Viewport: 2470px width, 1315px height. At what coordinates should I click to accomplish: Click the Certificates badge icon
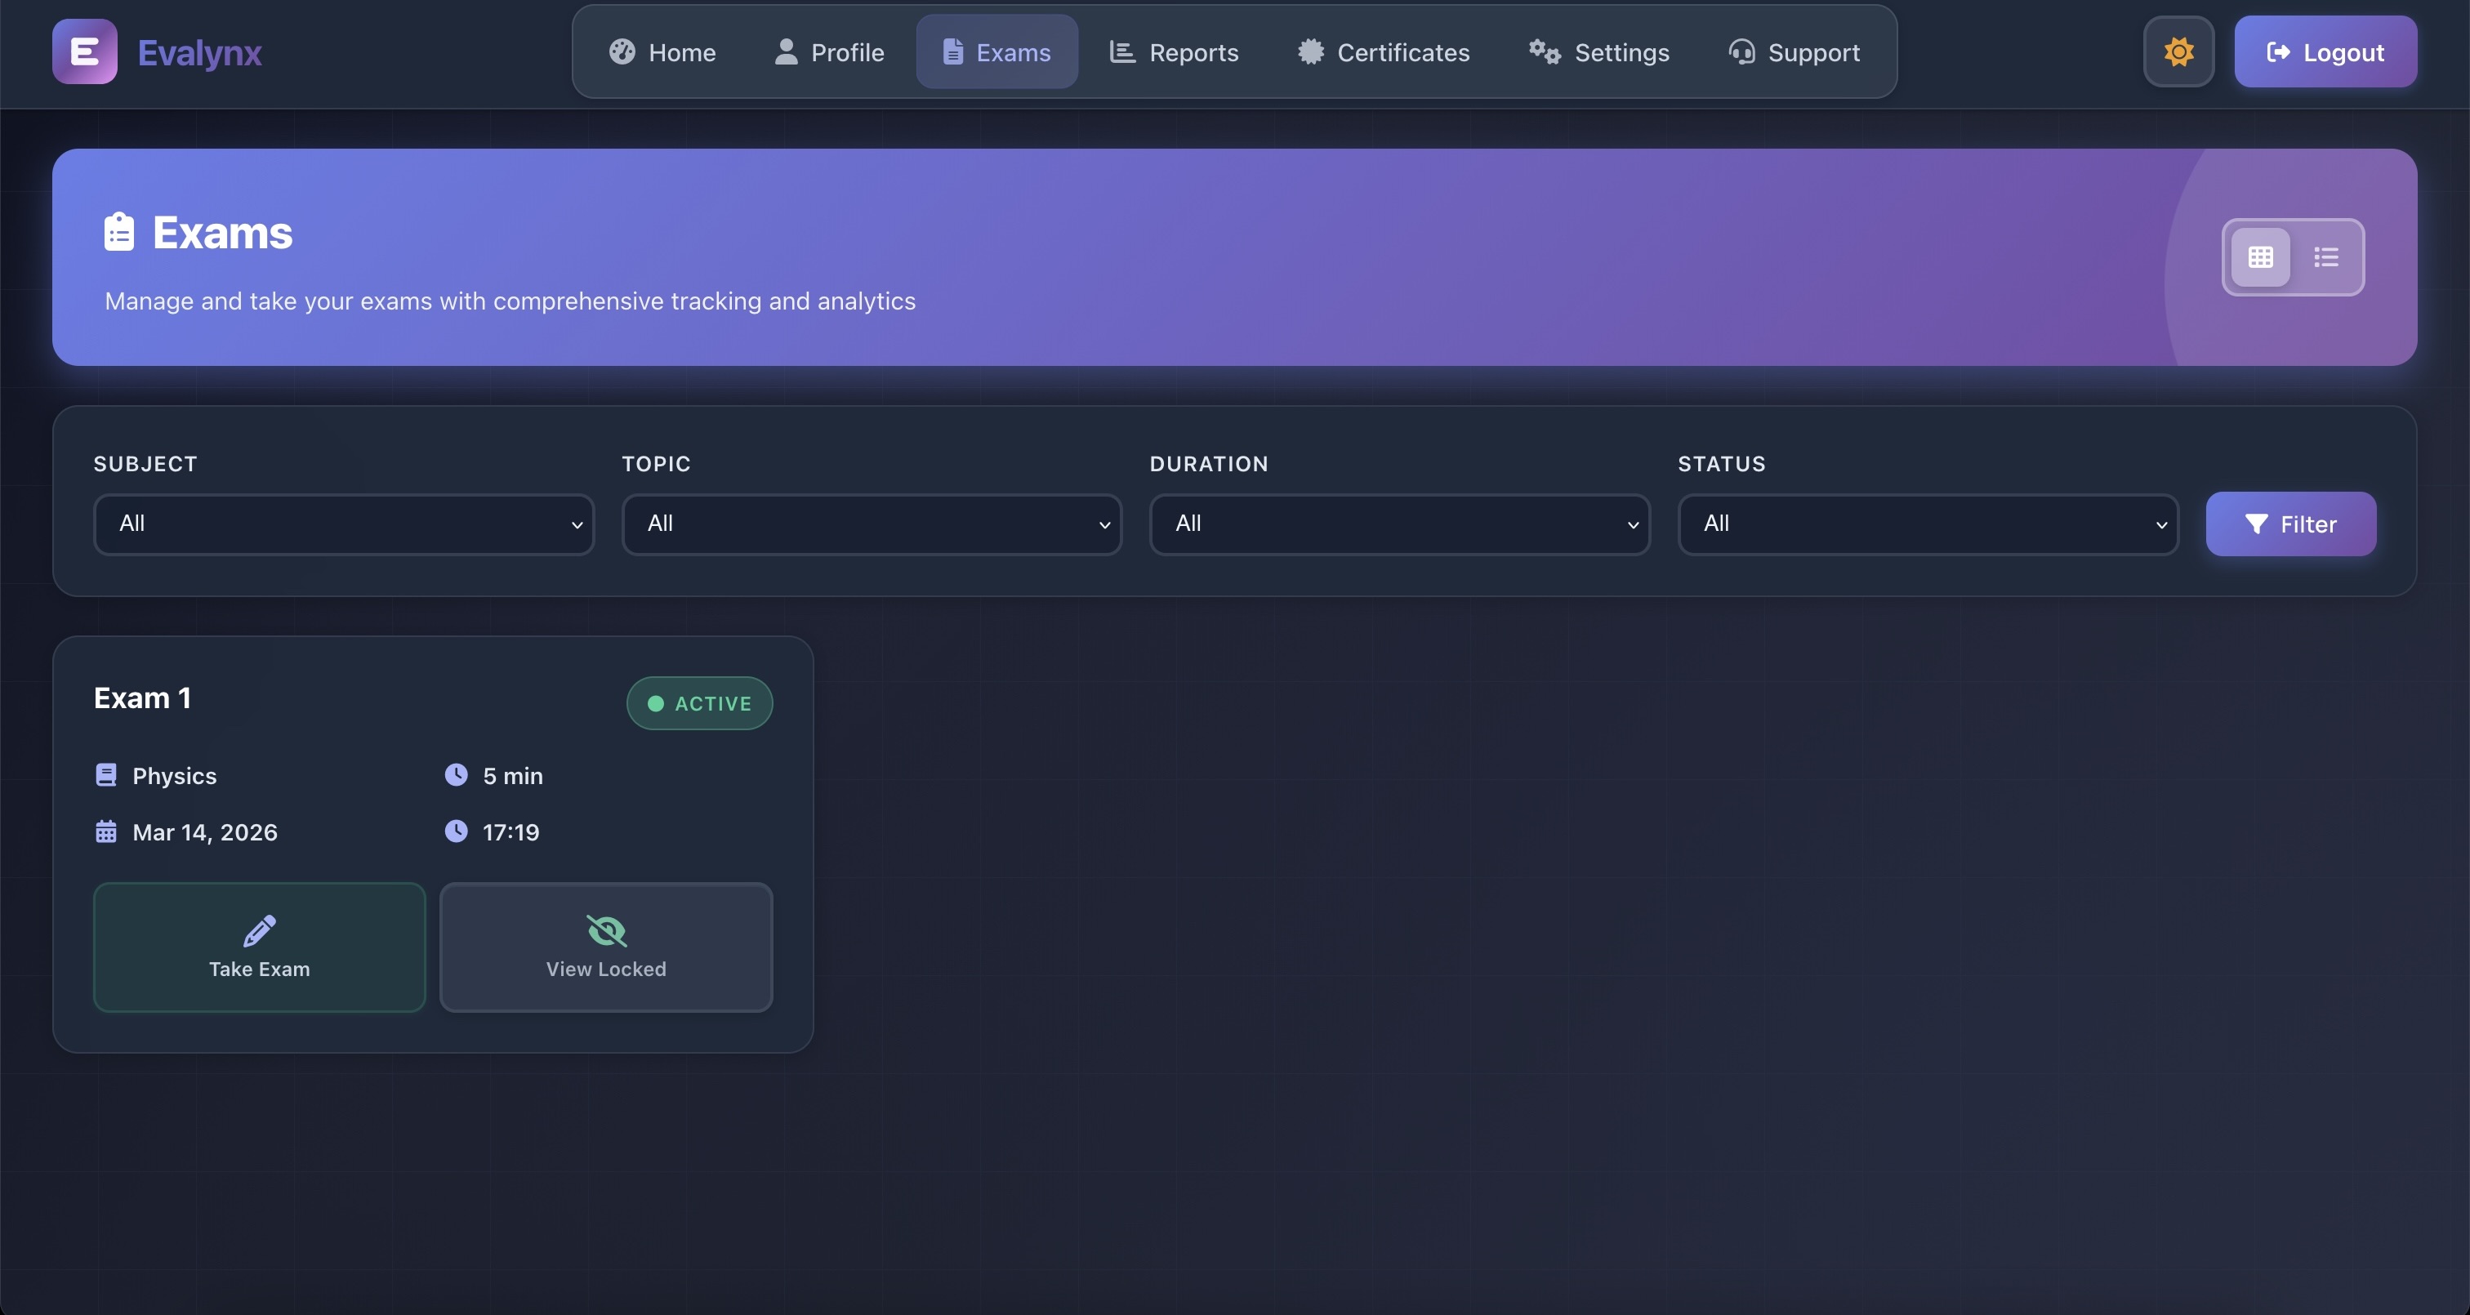click(x=1310, y=51)
